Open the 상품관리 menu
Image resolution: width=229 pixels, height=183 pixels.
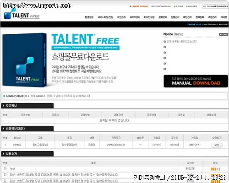(x=175, y=17)
